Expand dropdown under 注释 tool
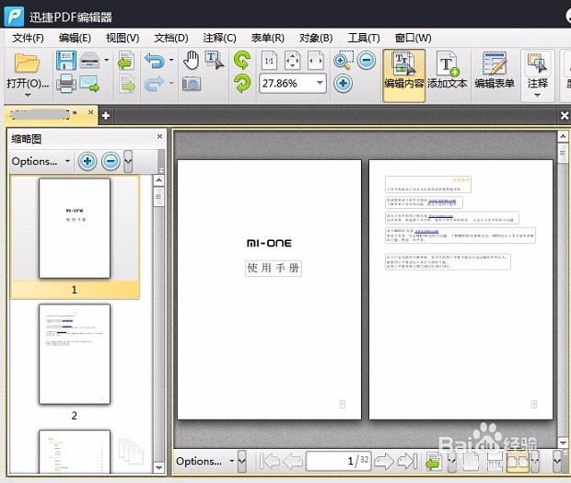The height and width of the screenshot is (483, 571). tap(538, 96)
